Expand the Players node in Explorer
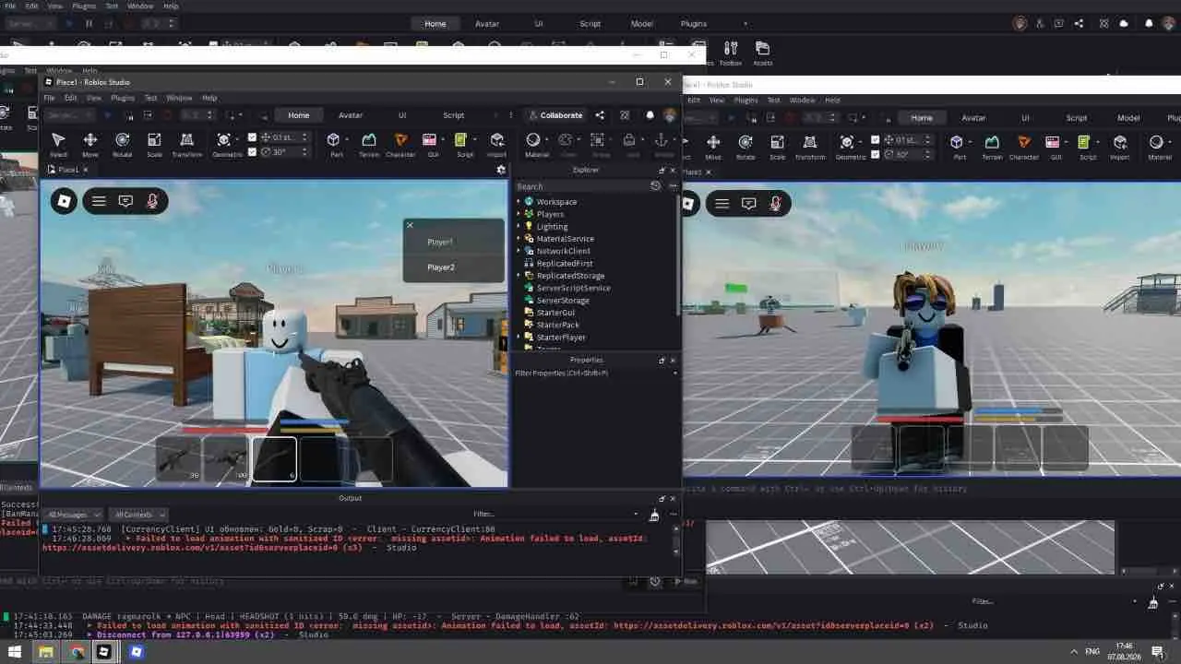Viewport: 1181px width, 664px height. (519, 214)
